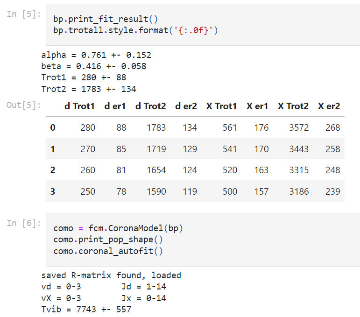Image resolution: width=360 pixels, height=317 pixels.
Task: Click the X Trot1 column header
Action: [221, 106]
